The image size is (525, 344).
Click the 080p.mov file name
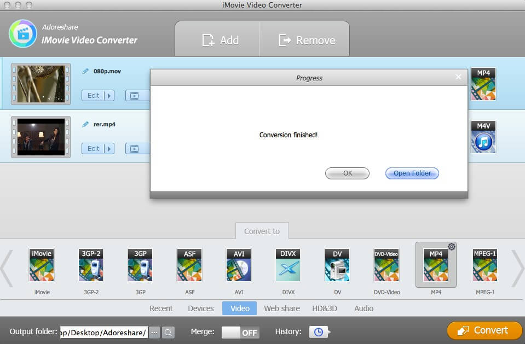[107, 71]
